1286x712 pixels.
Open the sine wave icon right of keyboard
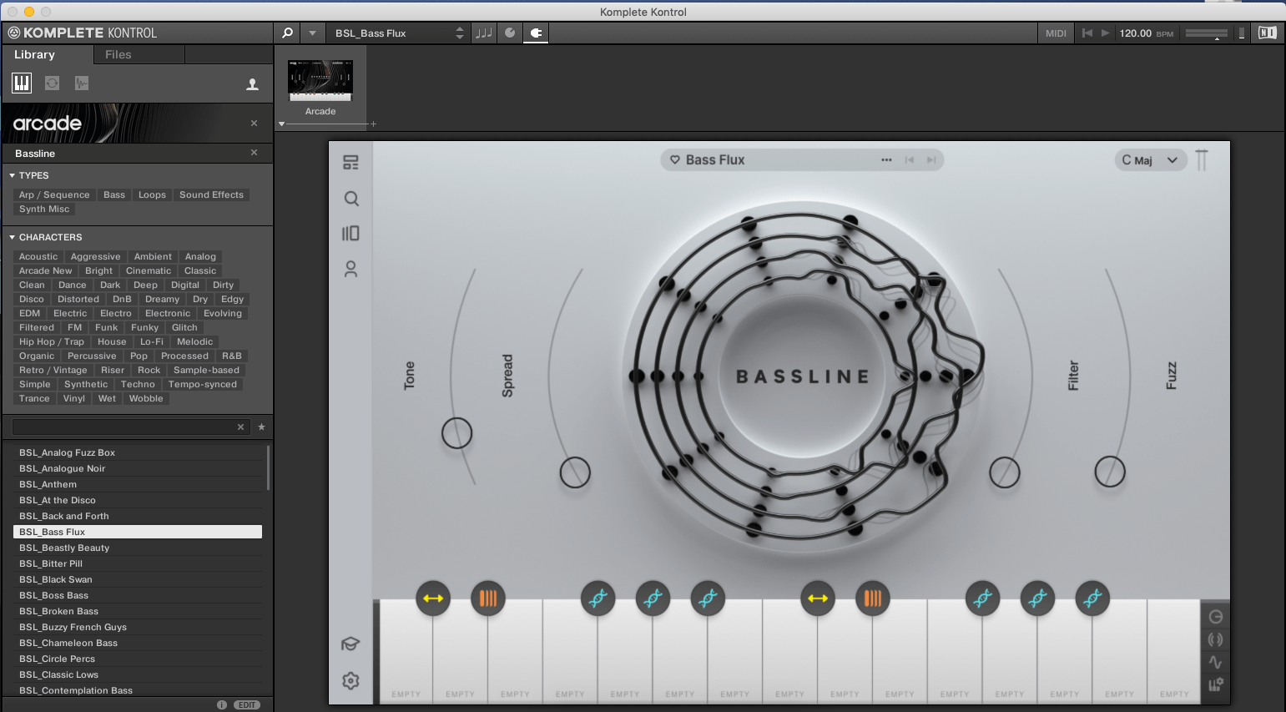[1215, 662]
